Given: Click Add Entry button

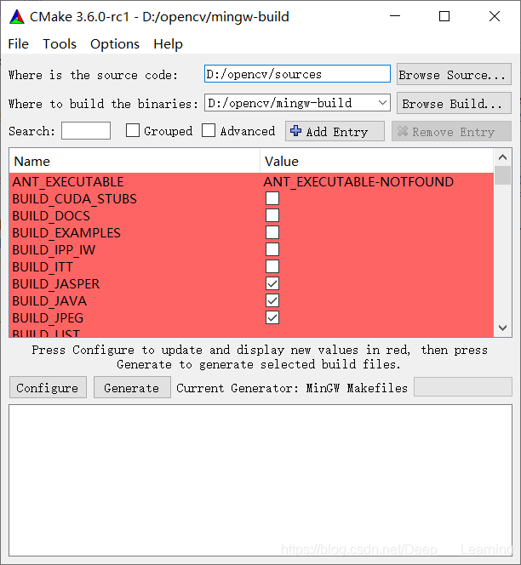Looking at the screenshot, I should point(335,131).
